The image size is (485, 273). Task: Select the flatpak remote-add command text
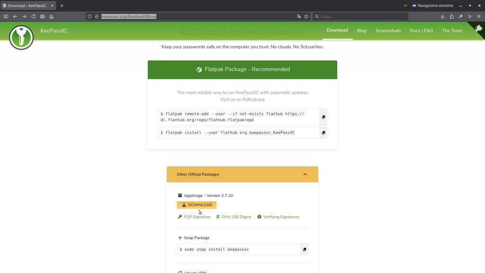point(232,117)
